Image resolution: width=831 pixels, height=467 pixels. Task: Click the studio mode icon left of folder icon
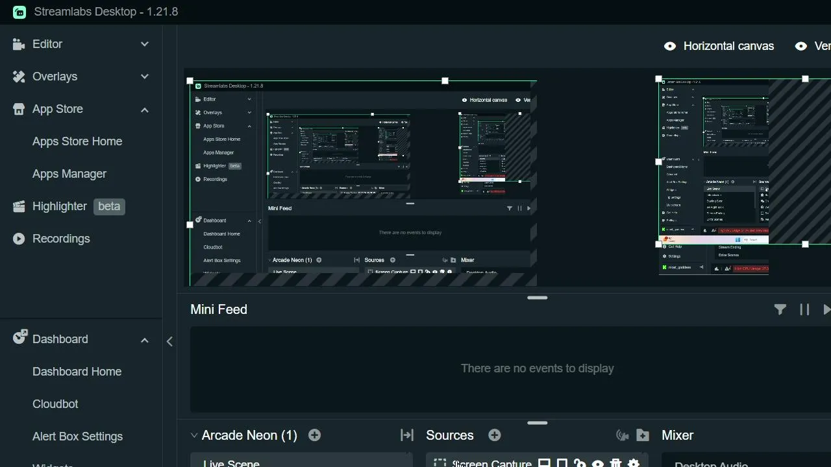pyautogui.click(x=623, y=435)
